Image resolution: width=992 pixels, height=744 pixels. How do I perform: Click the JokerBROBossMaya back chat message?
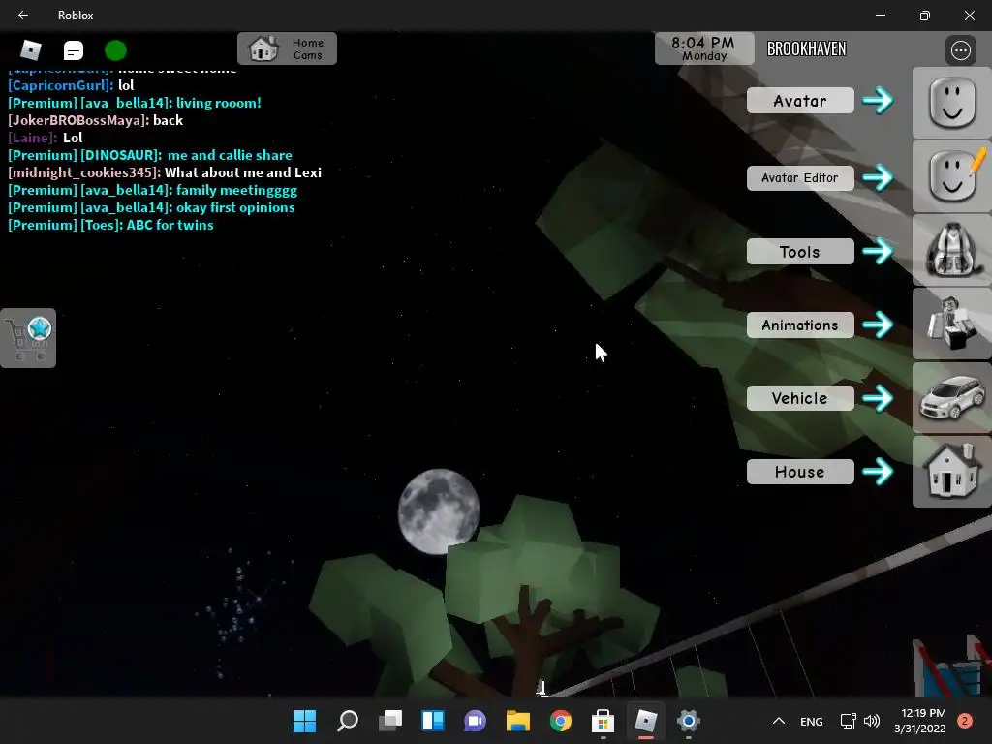point(96,120)
